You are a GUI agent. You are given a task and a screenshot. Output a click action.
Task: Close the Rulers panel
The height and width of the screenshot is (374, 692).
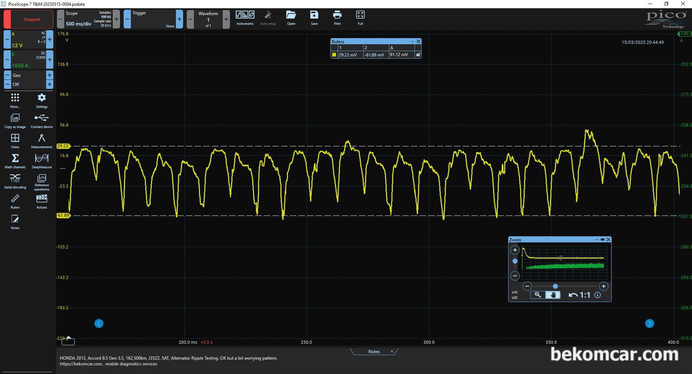point(418,42)
